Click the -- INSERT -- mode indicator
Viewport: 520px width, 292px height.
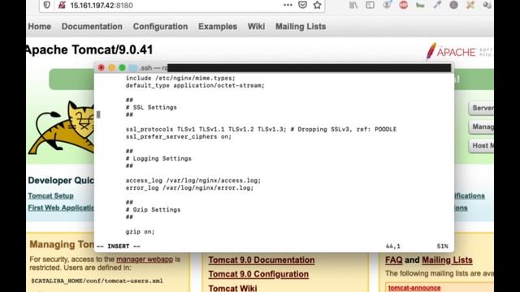tap(119, 246)
